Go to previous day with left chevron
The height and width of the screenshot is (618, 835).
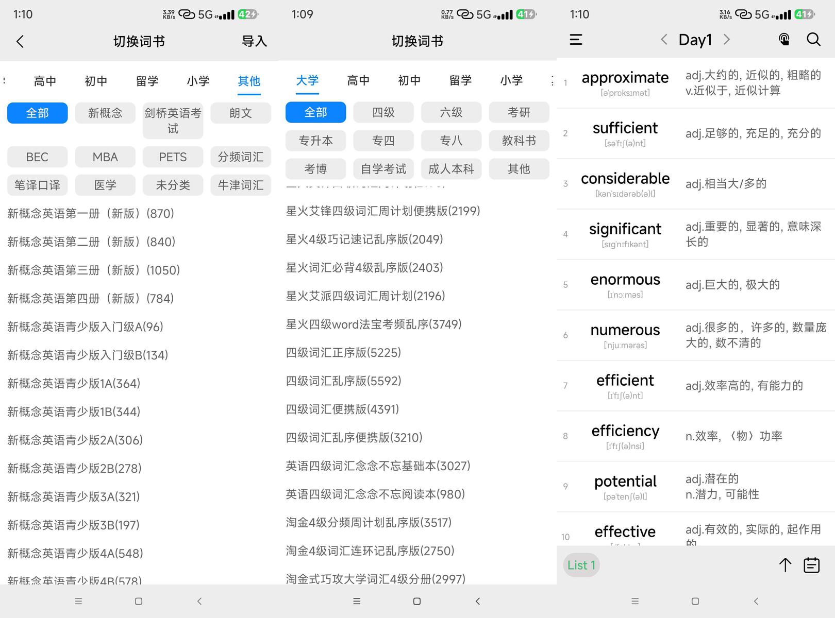click(664, 40)
